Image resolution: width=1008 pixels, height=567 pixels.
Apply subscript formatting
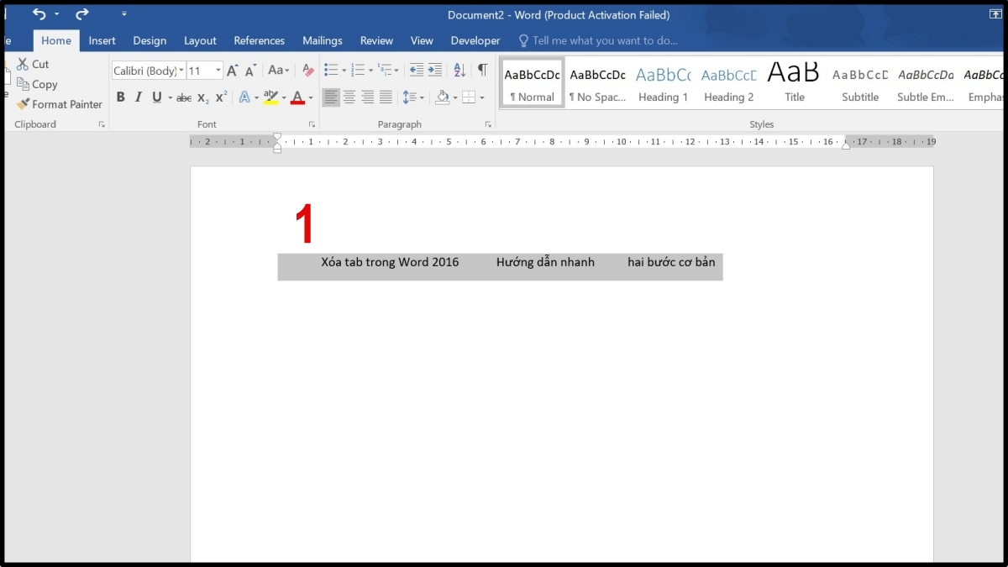[x=202, y=97]
